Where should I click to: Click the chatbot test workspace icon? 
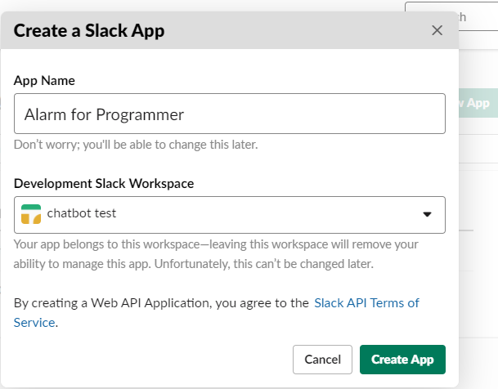coord(31,214)
